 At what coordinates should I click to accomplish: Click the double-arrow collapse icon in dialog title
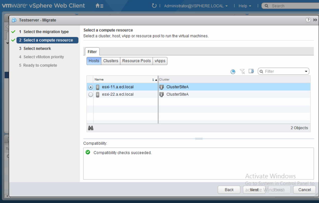click(315, 20)
